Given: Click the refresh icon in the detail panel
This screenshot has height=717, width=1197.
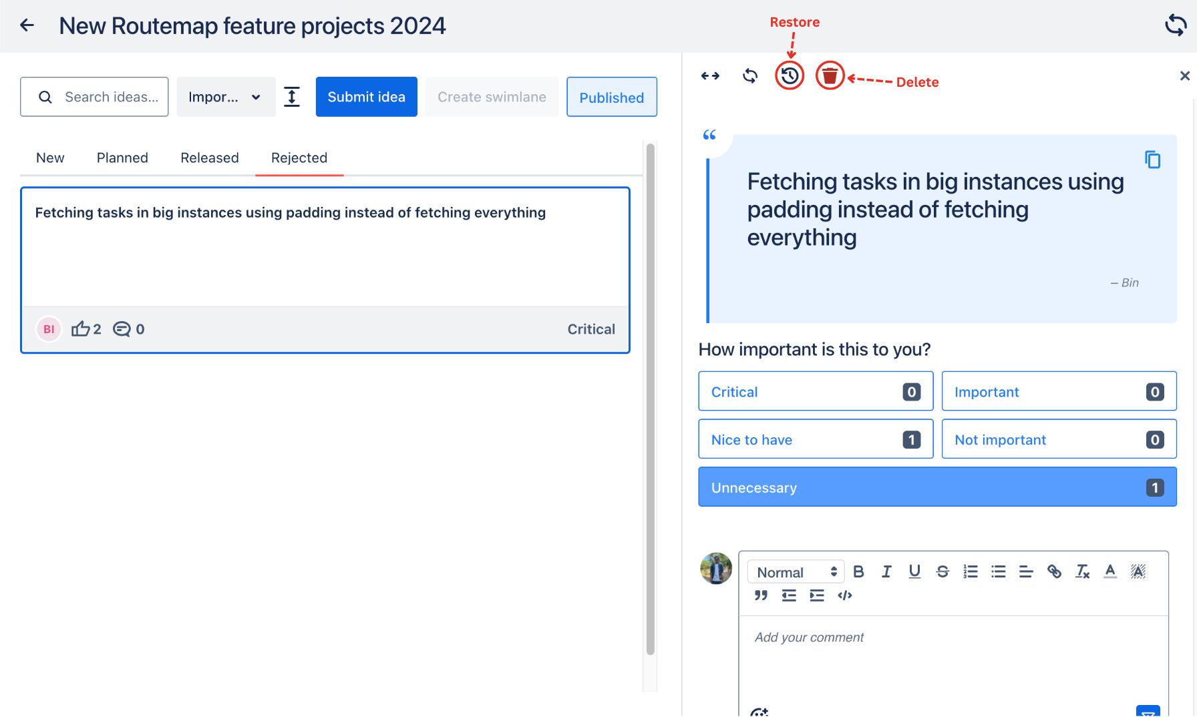Looking at the screenshot, I should (x=749, y=75).
